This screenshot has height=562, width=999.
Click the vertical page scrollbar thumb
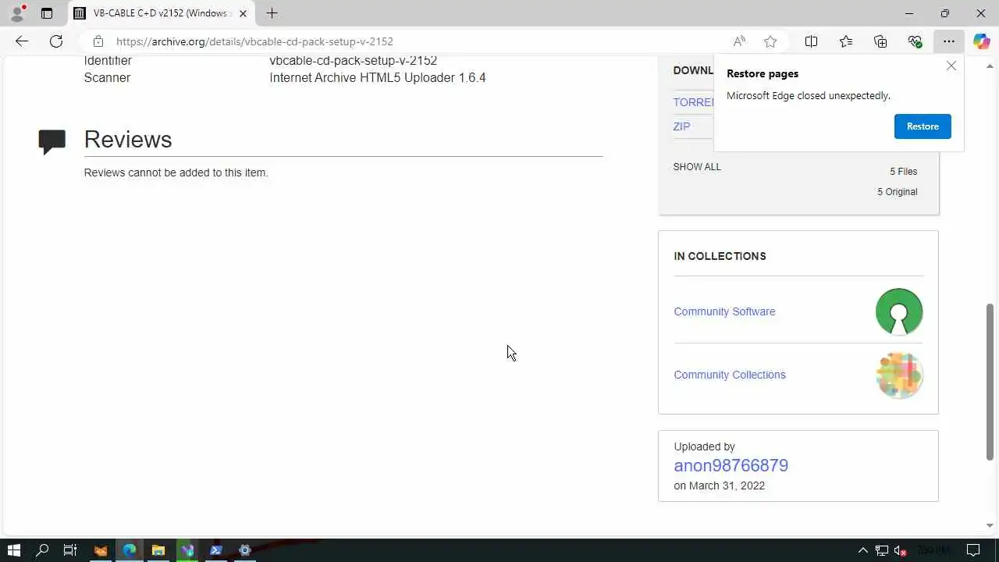click(x=990, y=381)
